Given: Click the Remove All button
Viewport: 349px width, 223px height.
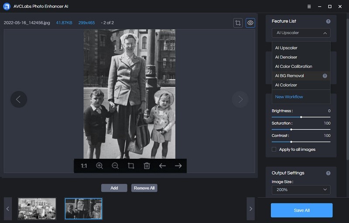Looking at the screenshot, I should coord(144,188).
